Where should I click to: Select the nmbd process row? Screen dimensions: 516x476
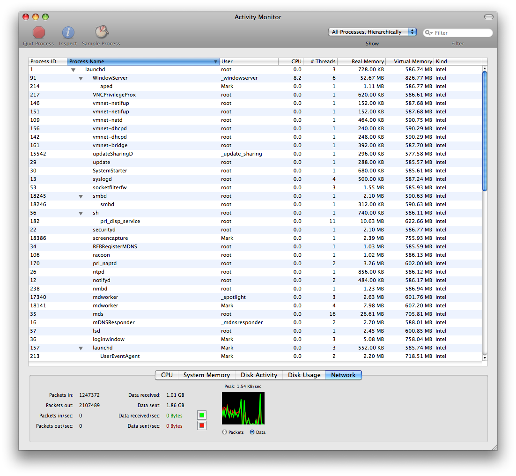[x=255, y=289]
